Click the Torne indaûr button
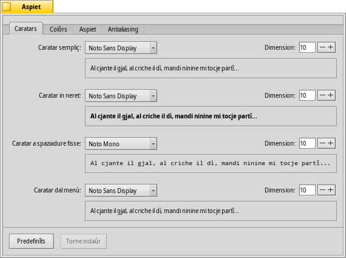Viewport: 346px width, 258px height. (84, 241)
